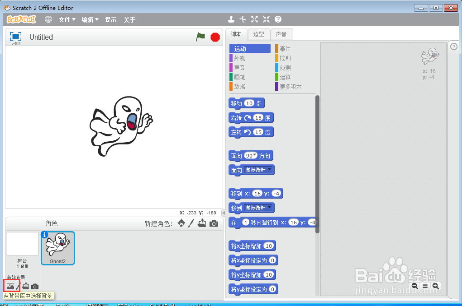Switch to the 脚本 tab
The height and width of the screenshot is (306, 462).
236,34
